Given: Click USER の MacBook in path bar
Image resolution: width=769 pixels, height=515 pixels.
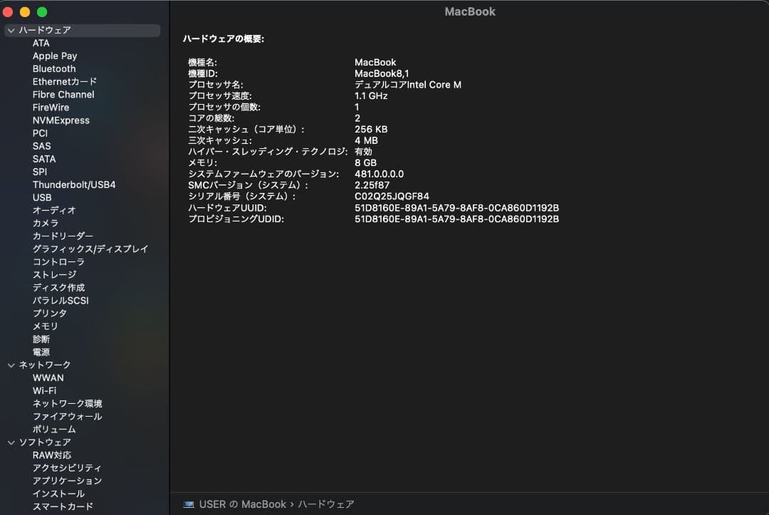Looking at the screenshot, I should (x=243, y=504).
